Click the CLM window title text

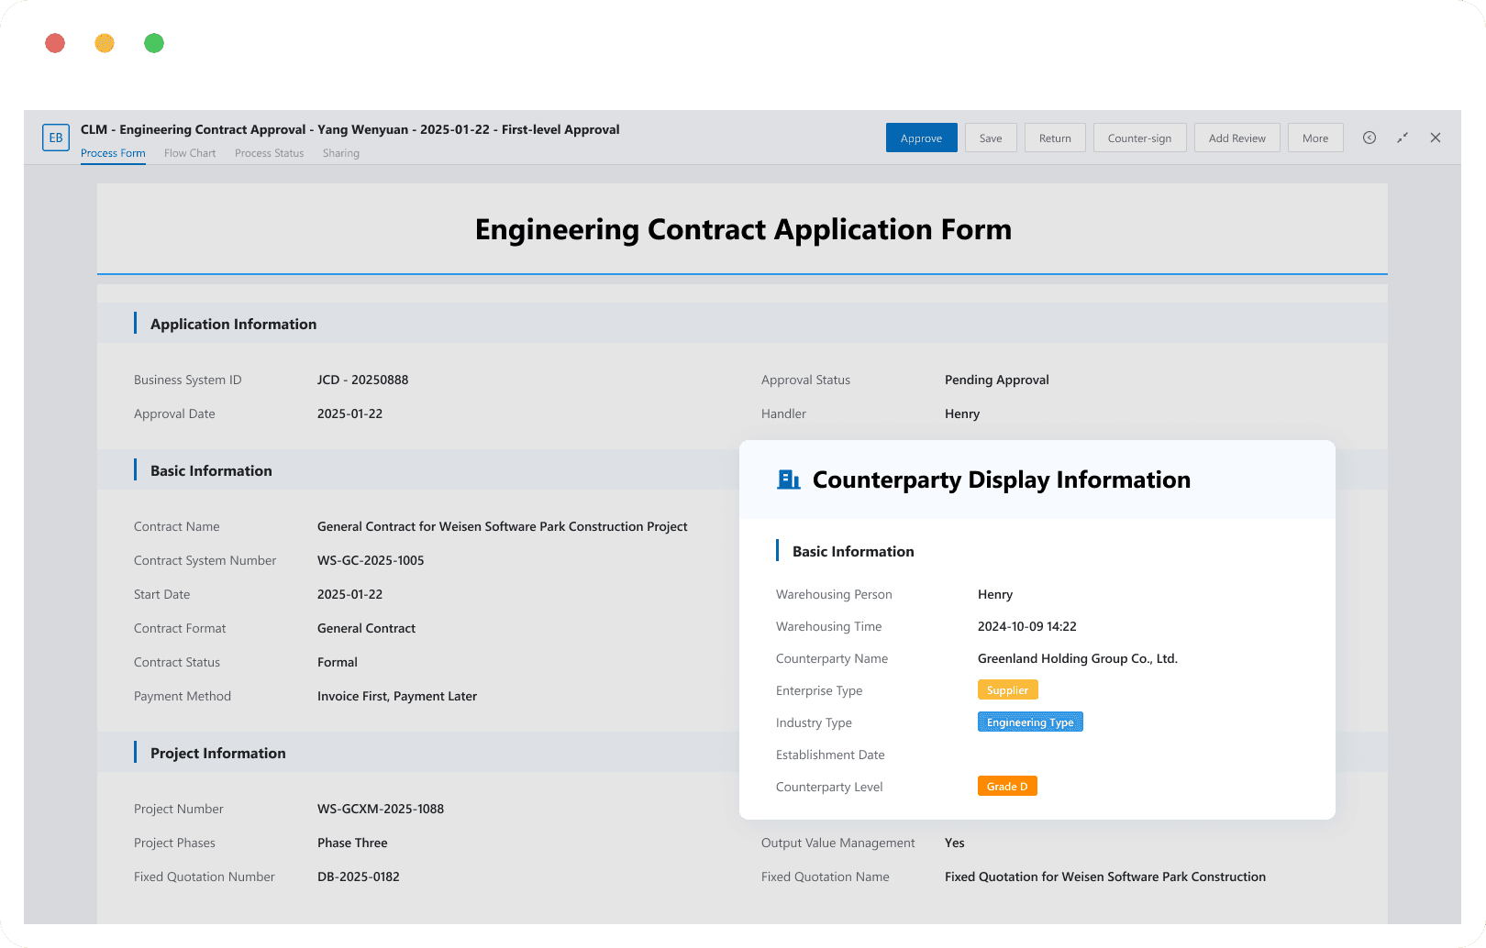click(x=350, y=129)
